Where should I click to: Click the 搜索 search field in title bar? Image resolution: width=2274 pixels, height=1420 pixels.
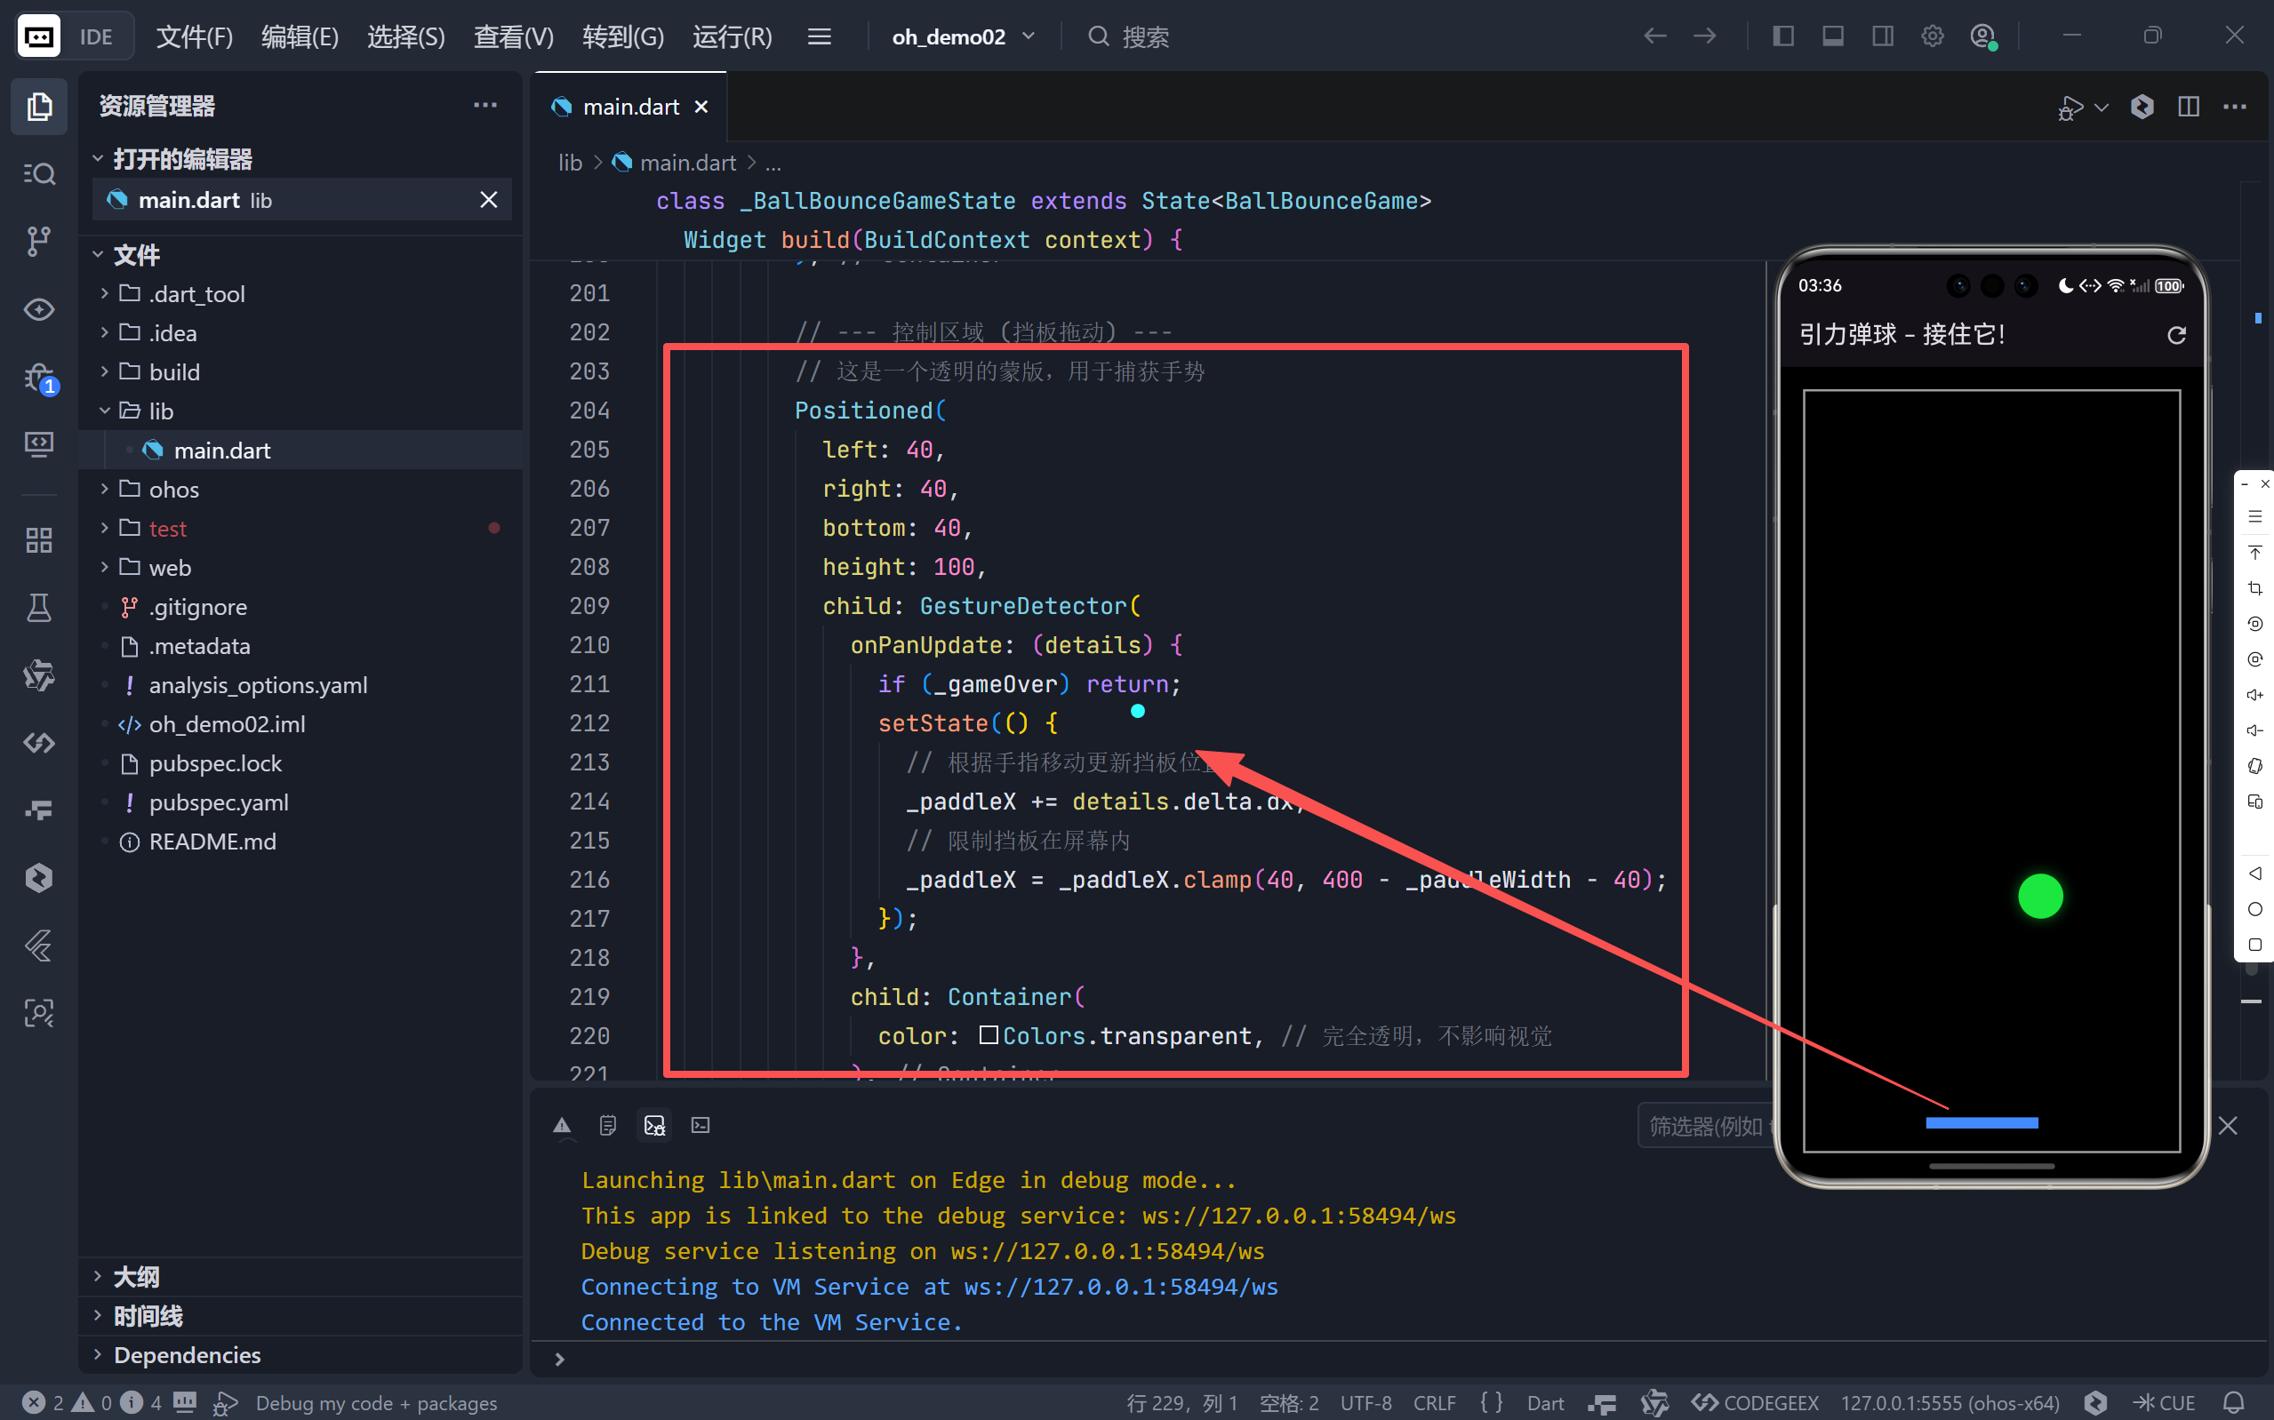1145,36
